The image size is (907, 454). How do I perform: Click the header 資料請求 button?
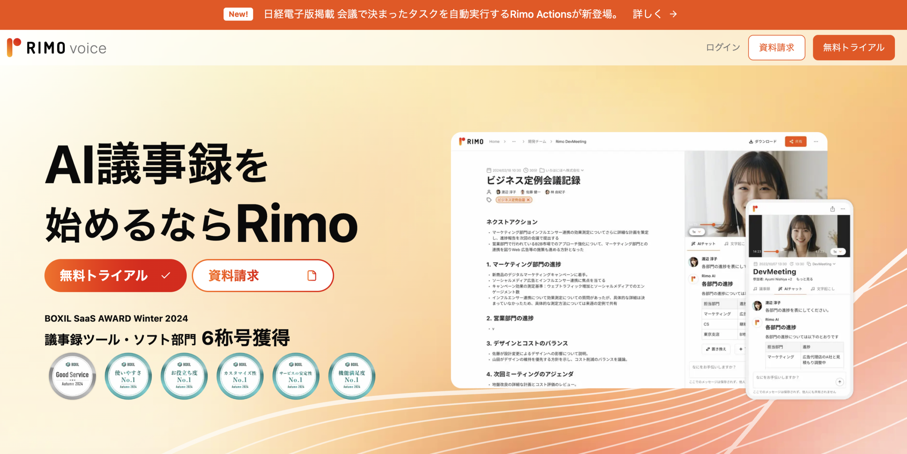(777, 47)
